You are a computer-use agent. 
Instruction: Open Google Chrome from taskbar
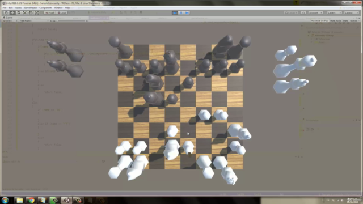tap(32, 200)
